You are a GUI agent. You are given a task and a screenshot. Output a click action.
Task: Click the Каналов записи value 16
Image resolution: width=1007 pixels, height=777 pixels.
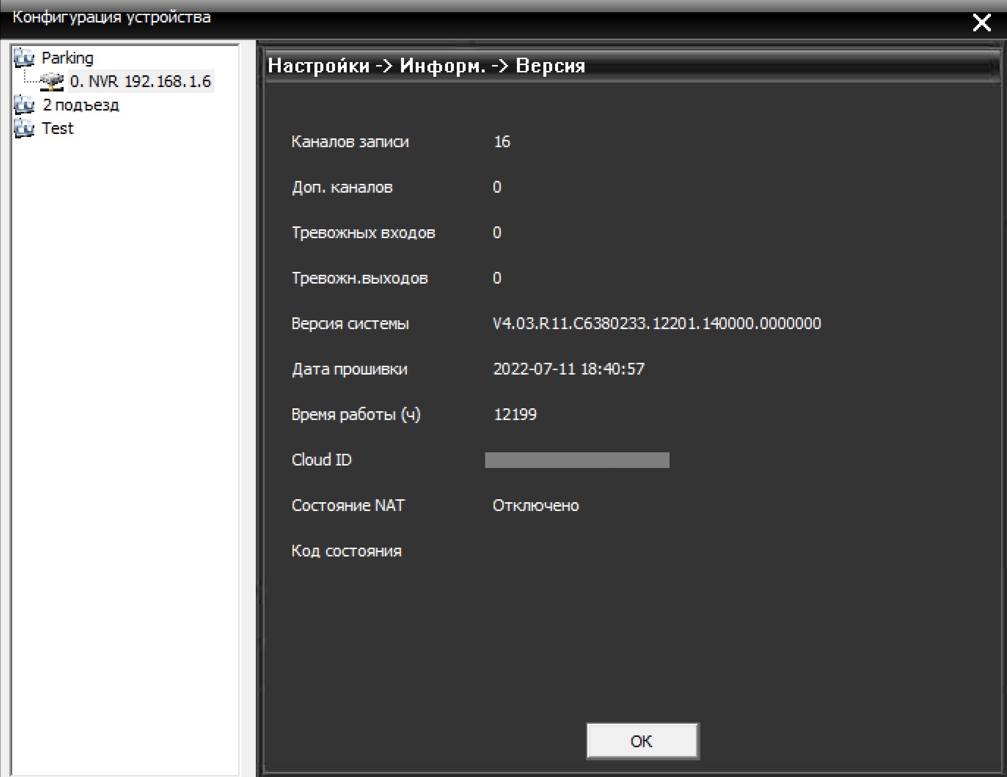pyautogui.click(x=502, y=142)
